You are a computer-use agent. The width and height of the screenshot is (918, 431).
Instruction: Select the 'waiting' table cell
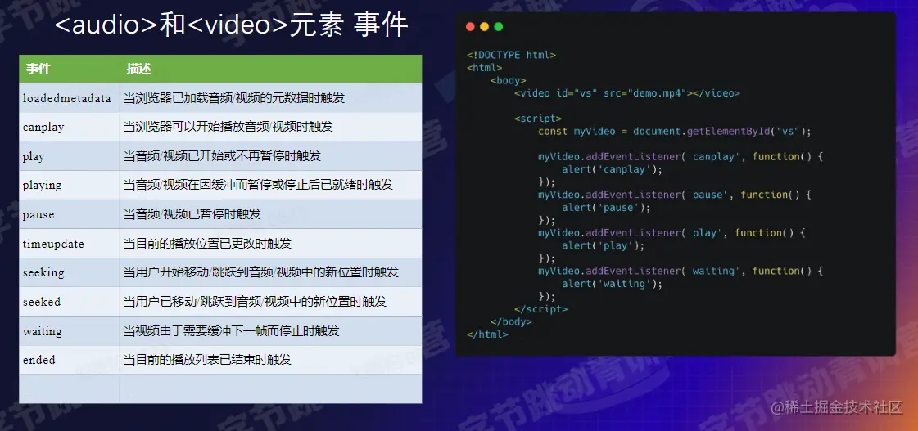69,331
